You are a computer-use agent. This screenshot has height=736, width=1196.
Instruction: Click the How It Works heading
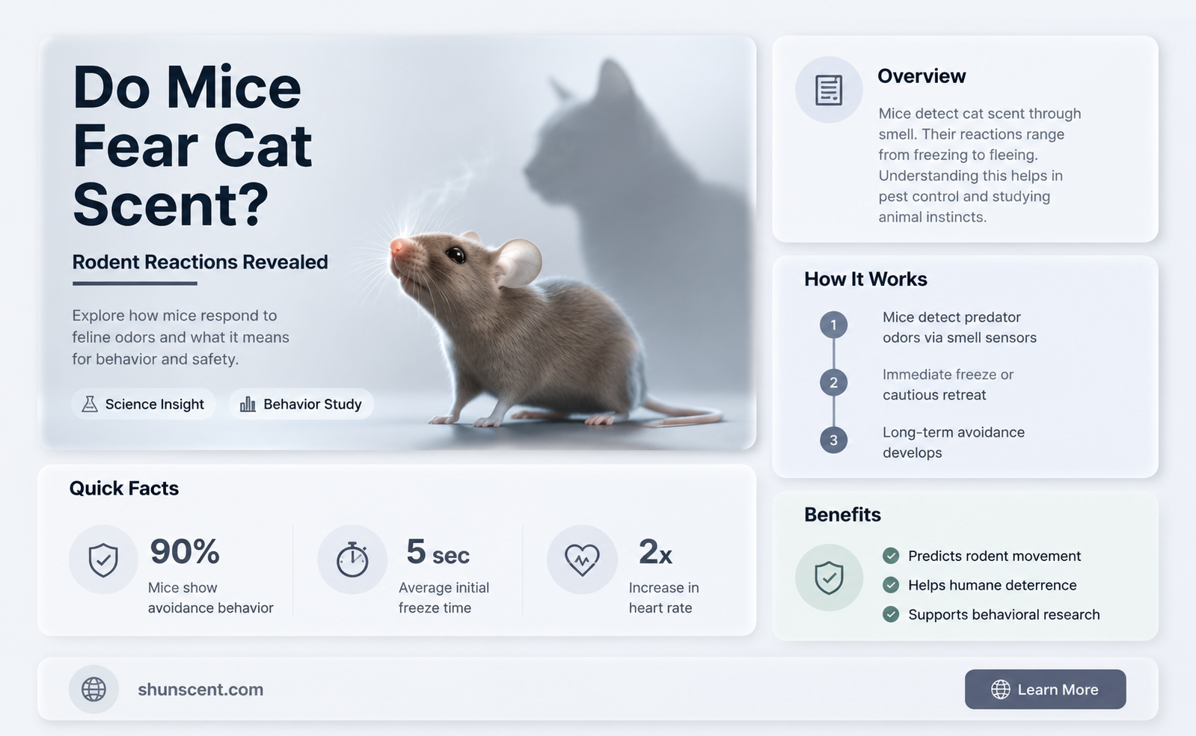point(865,279)
